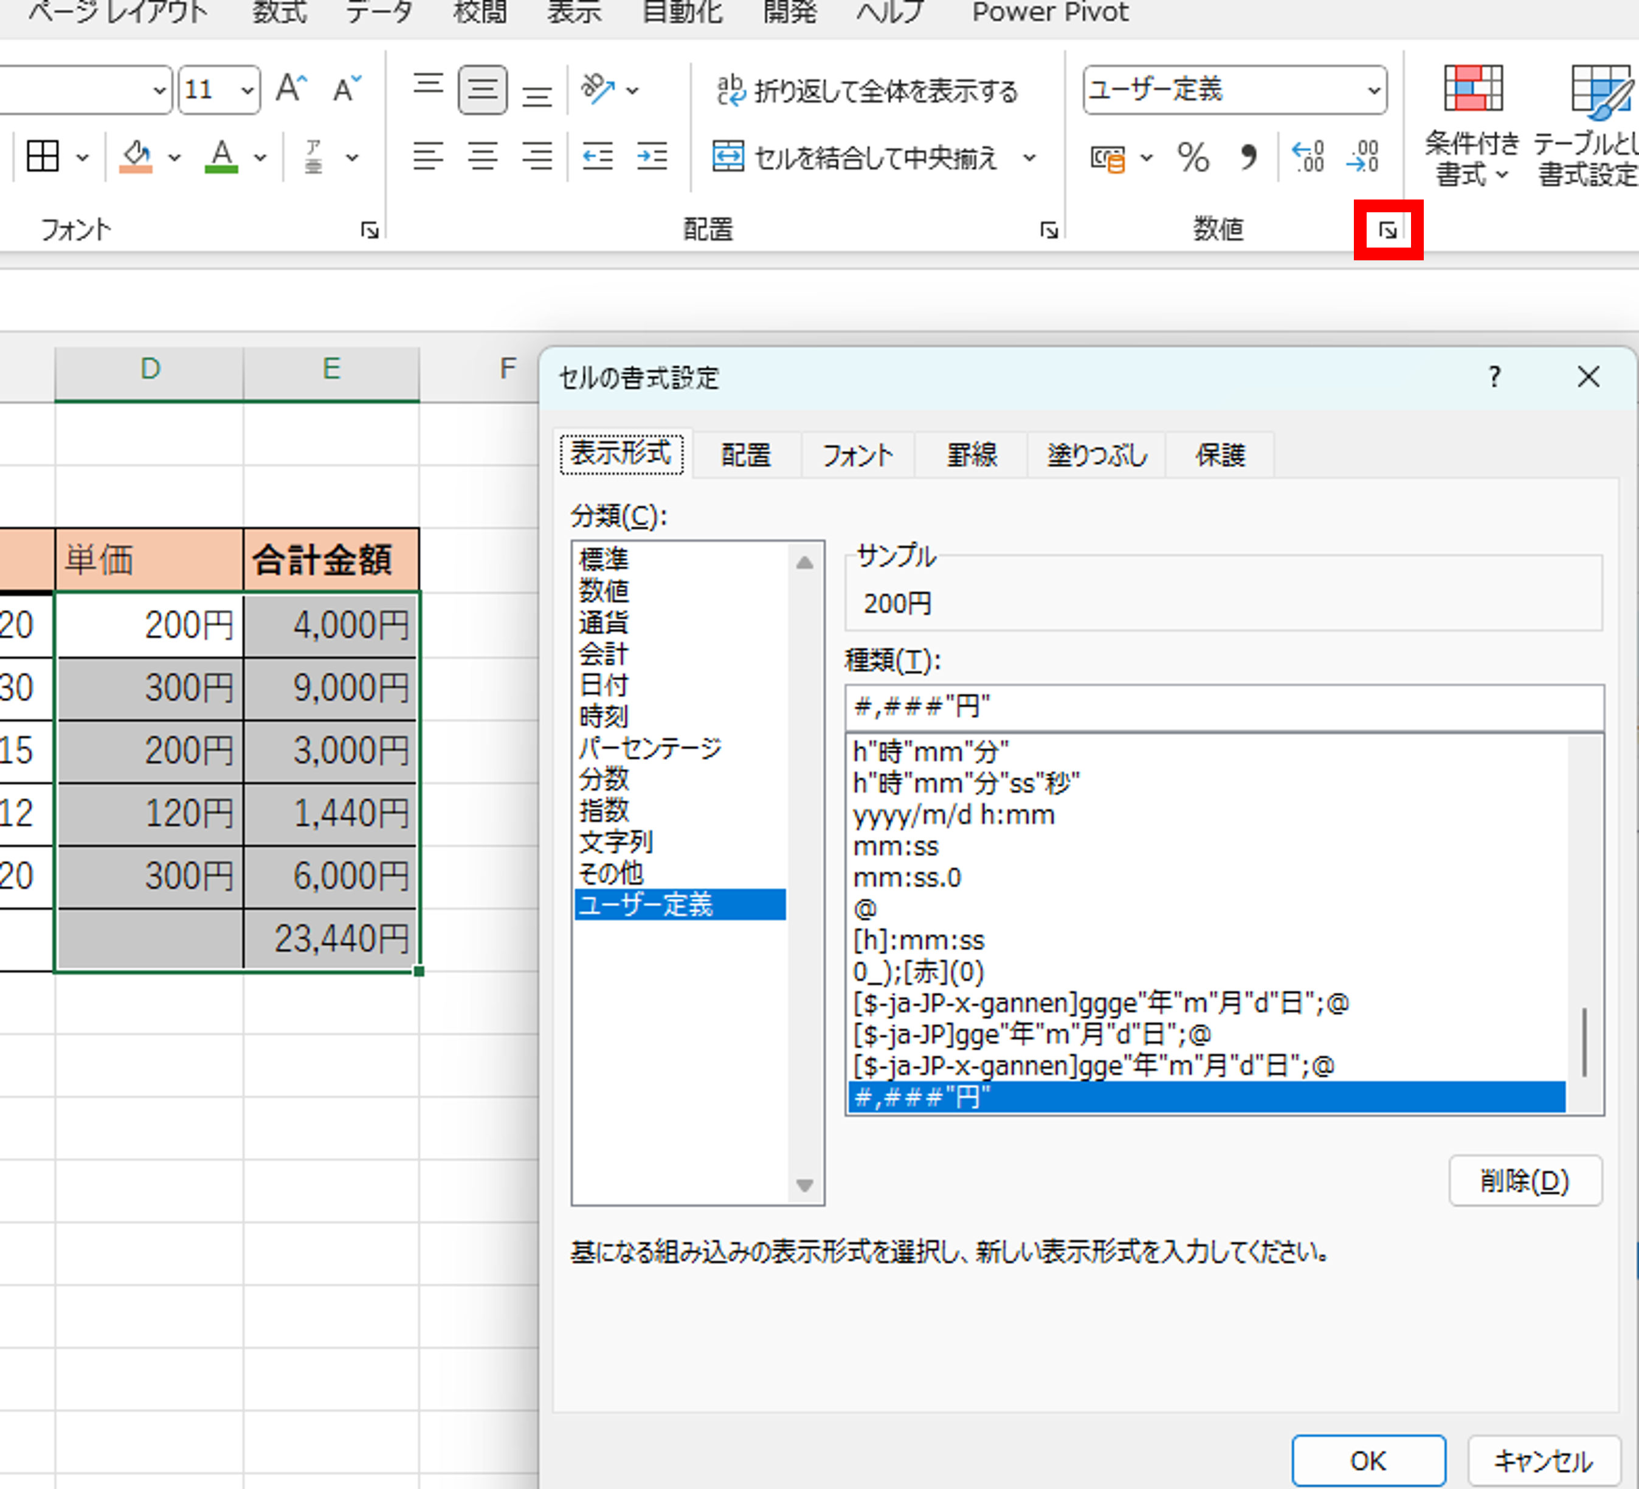Screen dimensions: 1639x1489
Task: Decrease font size with the smaller A icon
Action: (347, 89)
